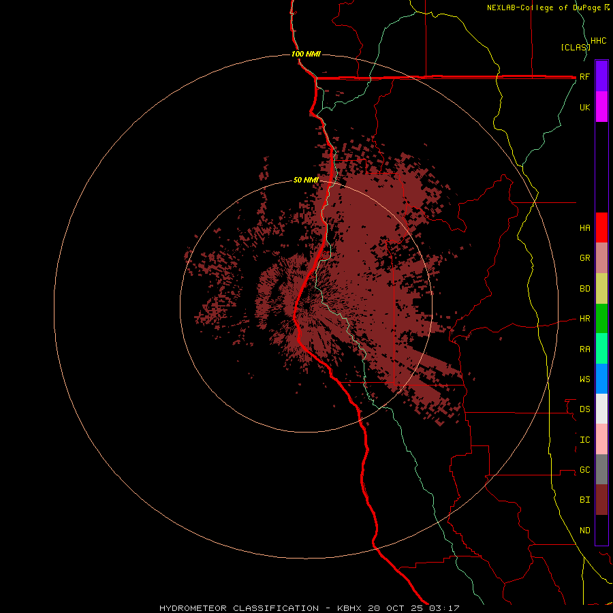This screenshot has height=613, width=613.
Task: Click the BI legend label
Action: point(584,500)
